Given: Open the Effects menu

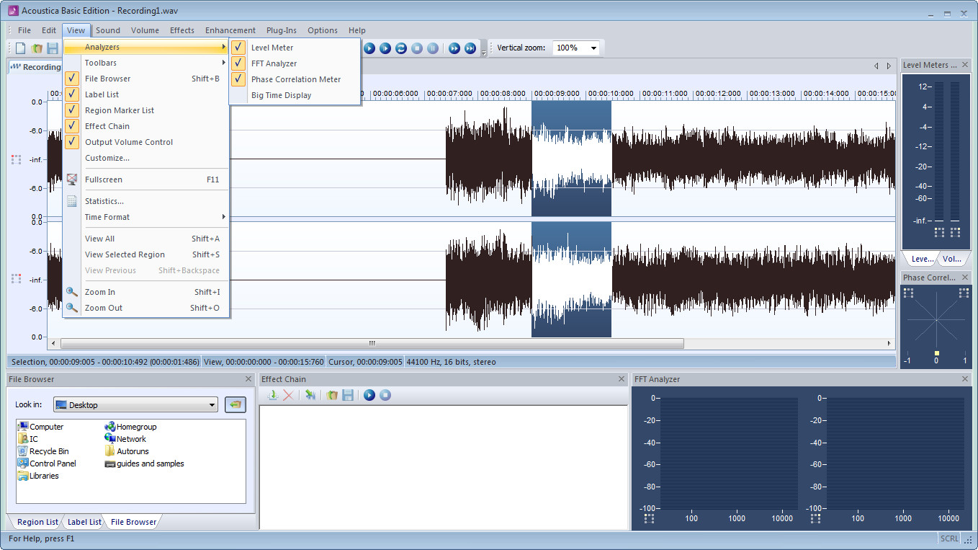Looking at the screenshot, I should tap(182, 30).
